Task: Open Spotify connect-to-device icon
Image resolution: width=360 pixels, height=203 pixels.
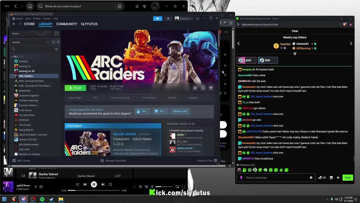Action: pos(146,187)
